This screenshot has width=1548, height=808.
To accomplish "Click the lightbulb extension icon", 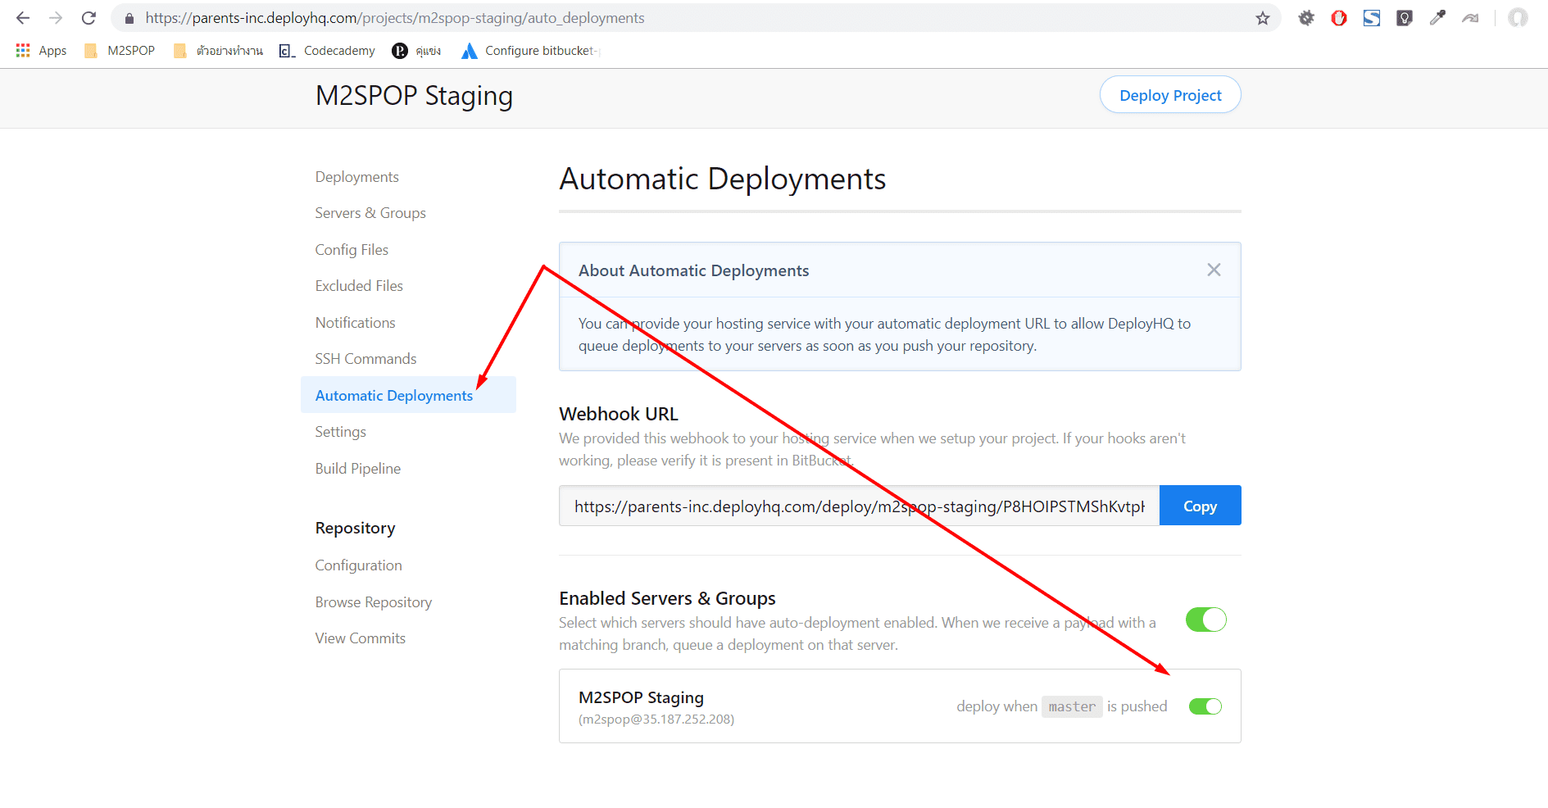I will (x=1404, y=17).
